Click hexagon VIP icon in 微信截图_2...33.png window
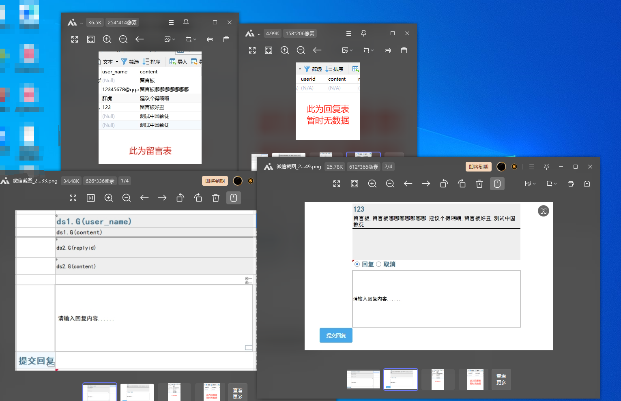Viewport: 621px width, 401px height. (251, 181)
